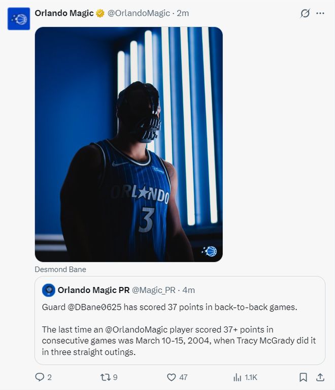Bookmark this post
The image size is (335, 390).
(303, 377)
